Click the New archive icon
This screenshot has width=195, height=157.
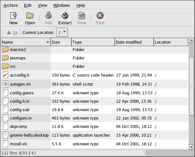click(x=13, y=16)
